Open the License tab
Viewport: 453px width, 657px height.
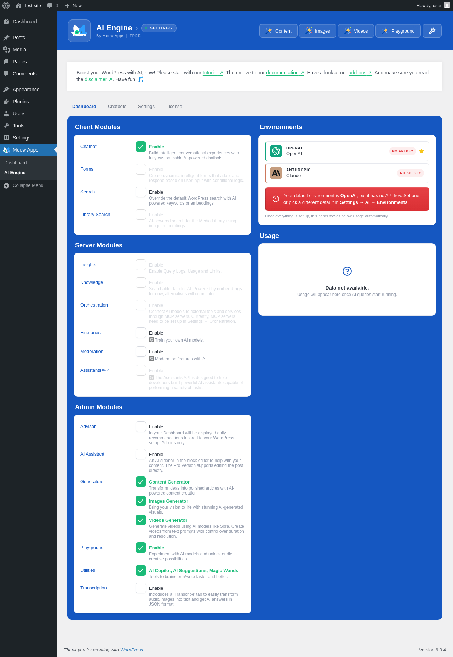[x=174, y=107]
